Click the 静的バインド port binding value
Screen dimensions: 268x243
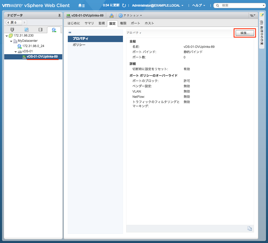[x=193, y=52]
